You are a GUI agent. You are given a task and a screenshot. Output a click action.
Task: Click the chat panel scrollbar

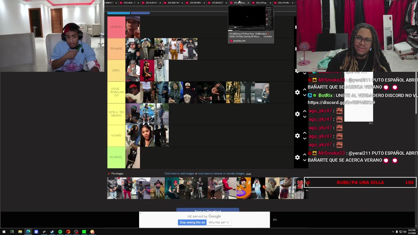point(417,93)
